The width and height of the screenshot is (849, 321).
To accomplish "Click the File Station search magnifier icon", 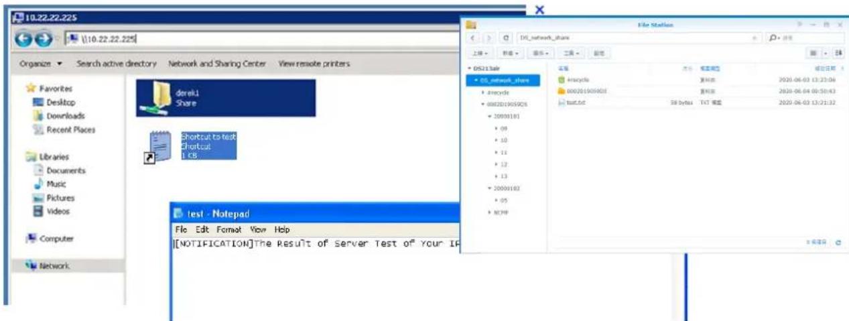I will point(775,38).
